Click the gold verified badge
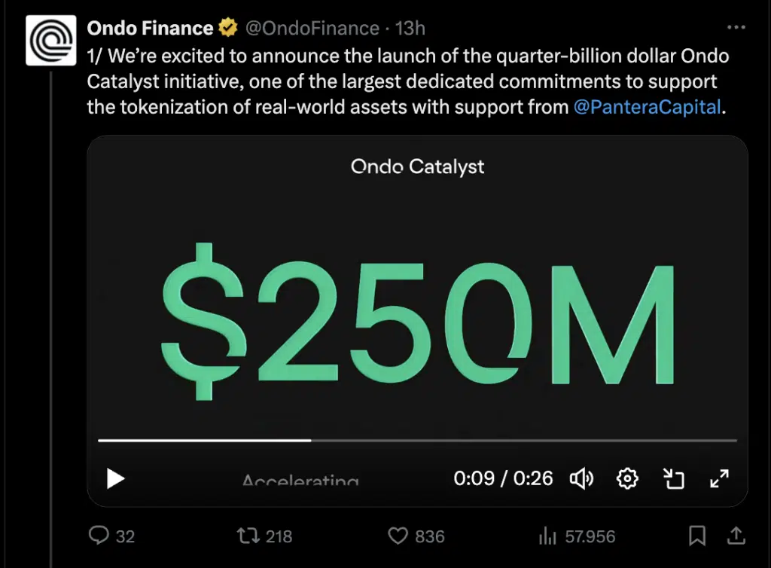This screenshot has height=568, width=771. (x=227, y=29)
